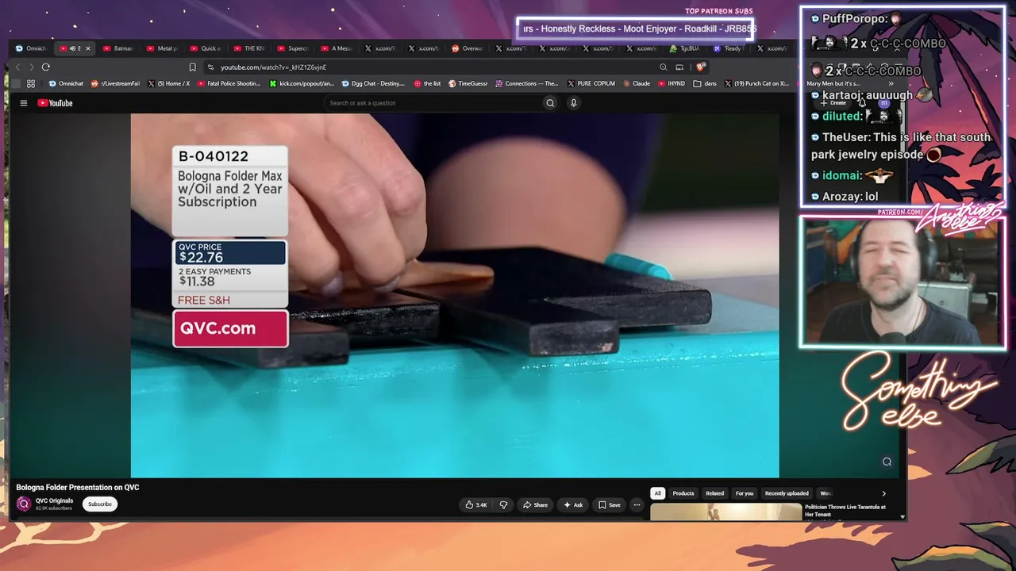Image resolution: width=1016 pixels, height=571 pixels.
Task: Open the Punch Cat on X bookmark
Action: (756, 83)
